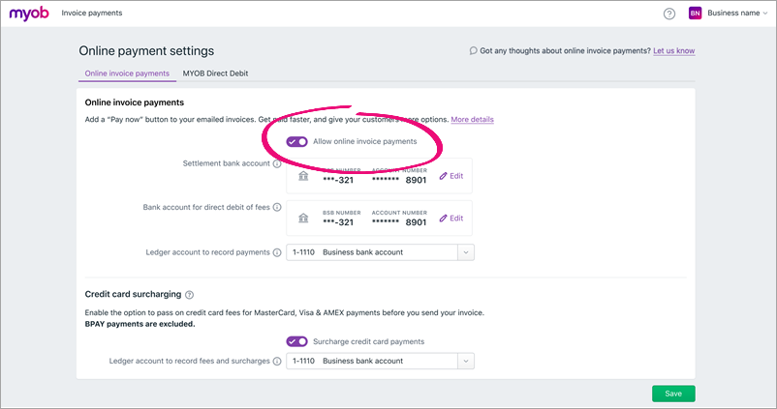The image size is (777, 409).
Task: Show info for direct debit of fees account
Action: 277,207
